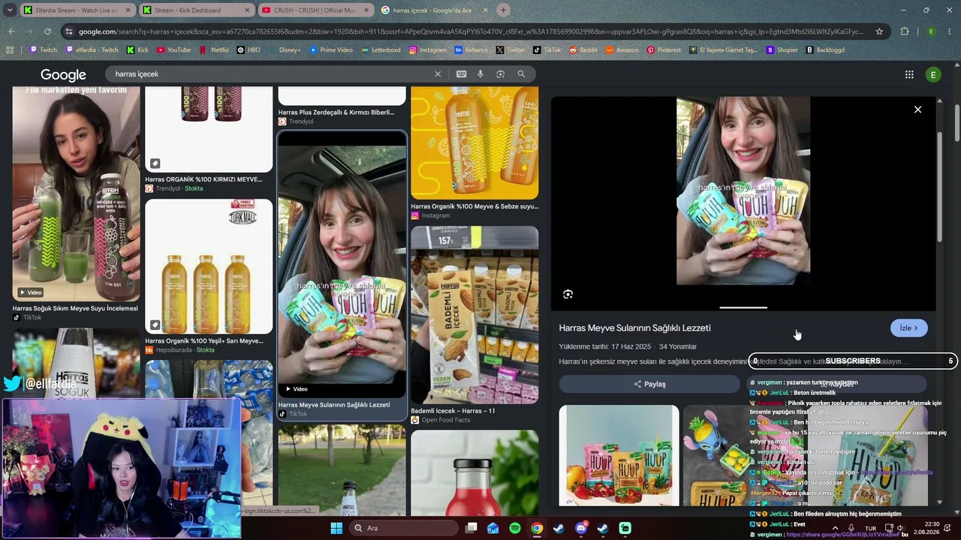This screenshot has height=540, width=961.
Task: Search inside the preview image with Lens
Action: [568, 294]
